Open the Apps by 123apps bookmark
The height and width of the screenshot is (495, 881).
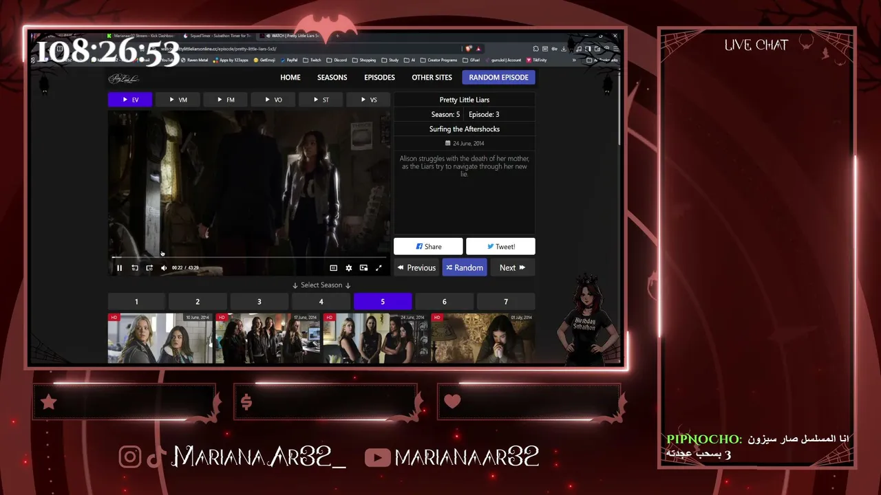coord(231,60)
